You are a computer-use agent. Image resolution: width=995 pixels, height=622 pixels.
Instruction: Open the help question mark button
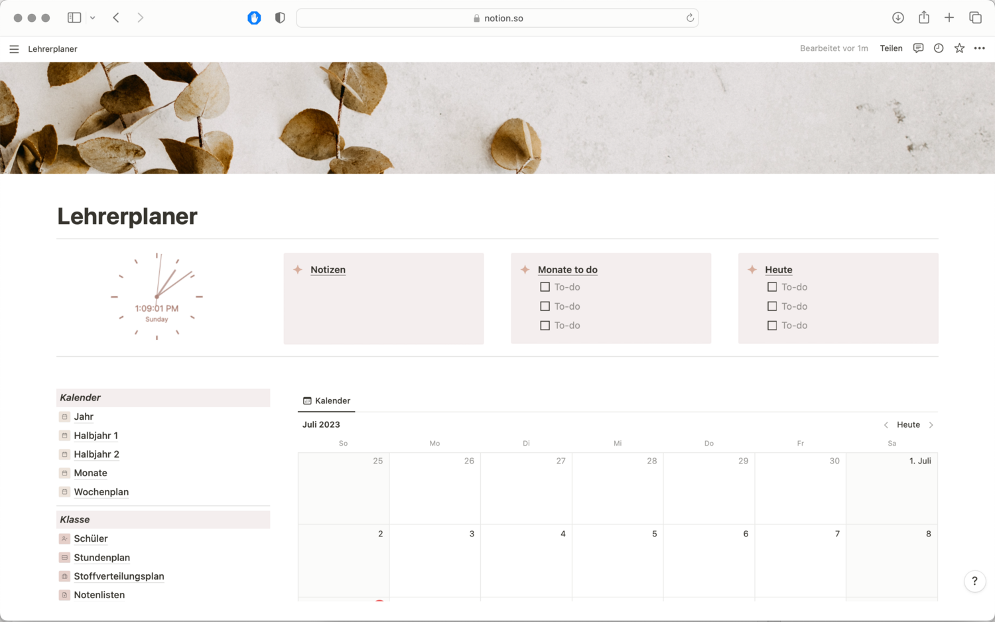(x=974, y=582)
